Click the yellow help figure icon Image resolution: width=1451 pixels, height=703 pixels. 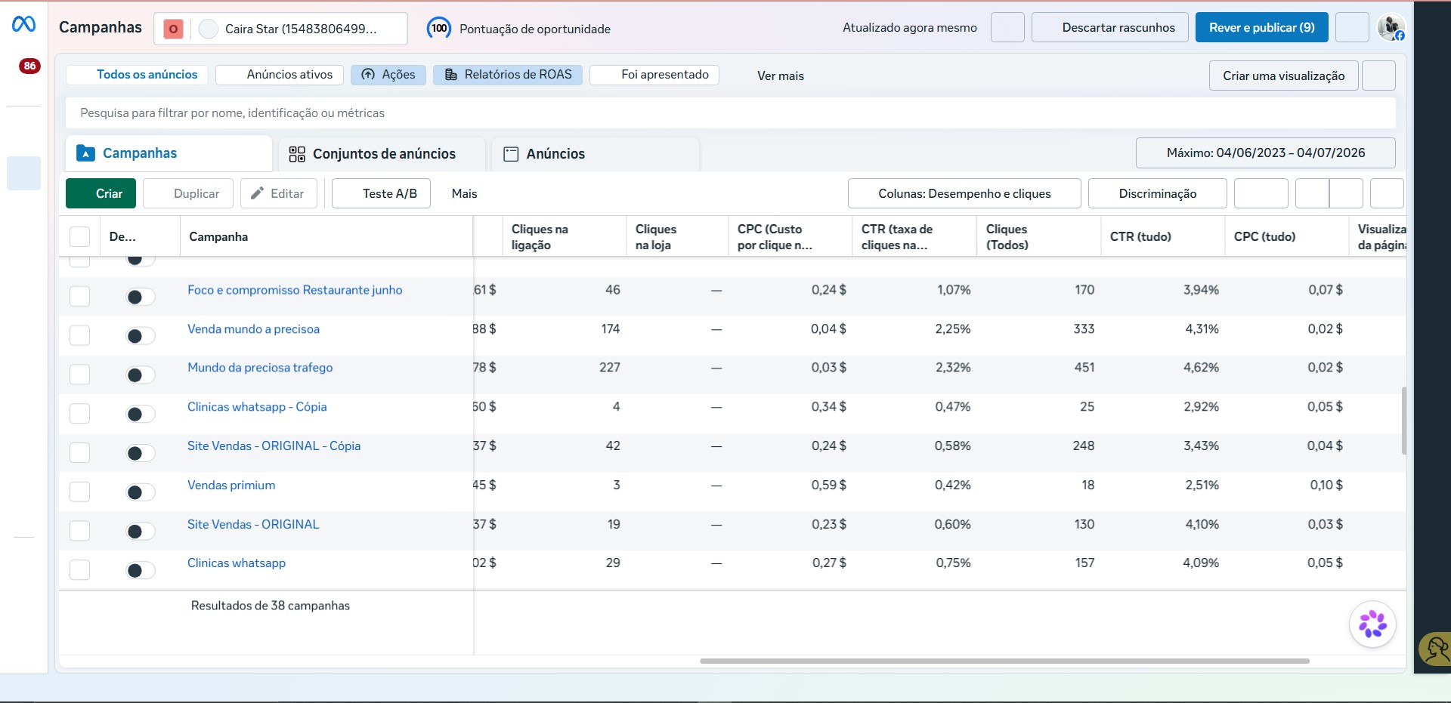1436,649
